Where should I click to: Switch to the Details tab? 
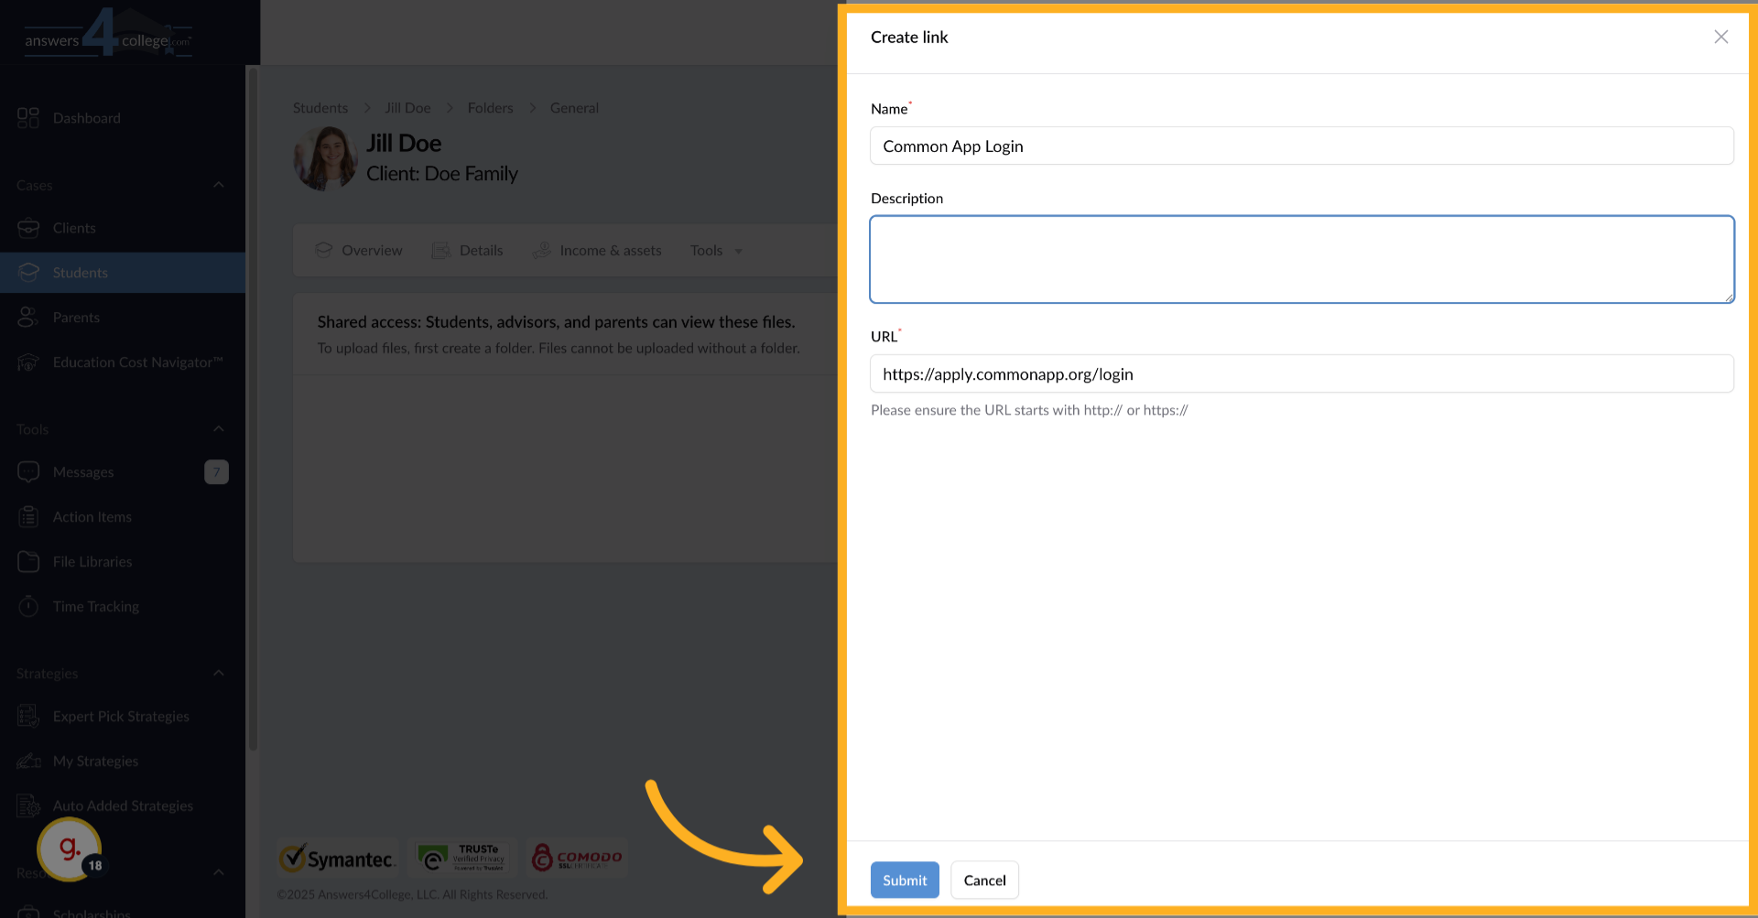pos(481,250)
